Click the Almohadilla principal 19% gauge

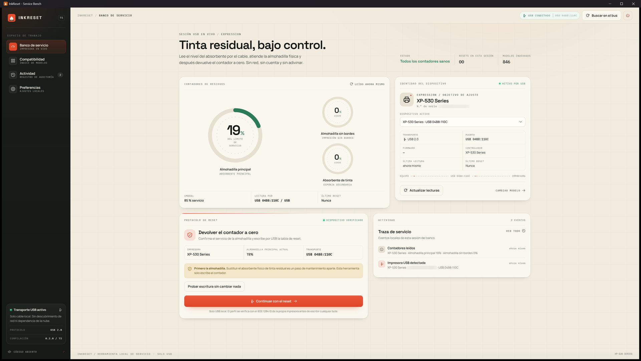click(x=235, y=135)
